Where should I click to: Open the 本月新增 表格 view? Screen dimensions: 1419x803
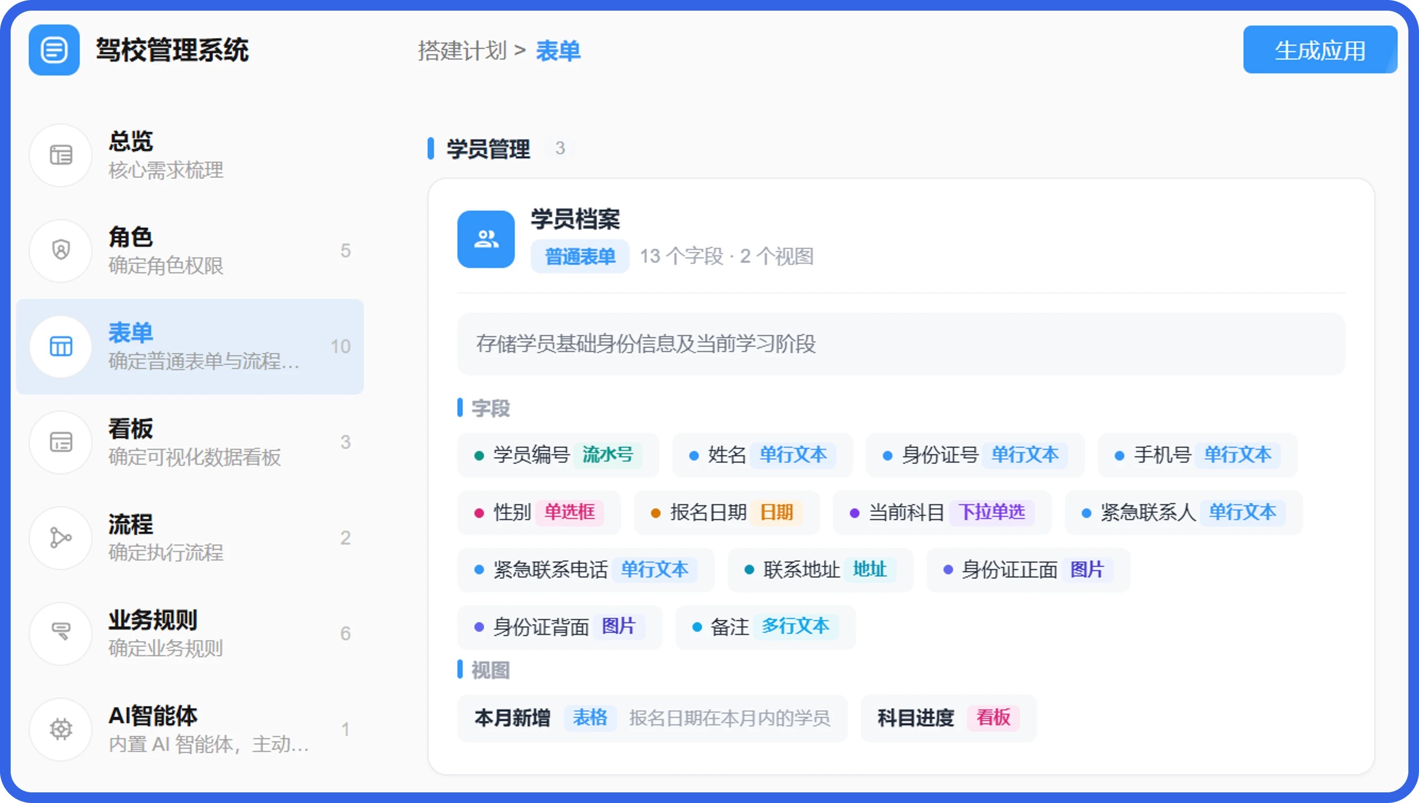click(652, 718)
